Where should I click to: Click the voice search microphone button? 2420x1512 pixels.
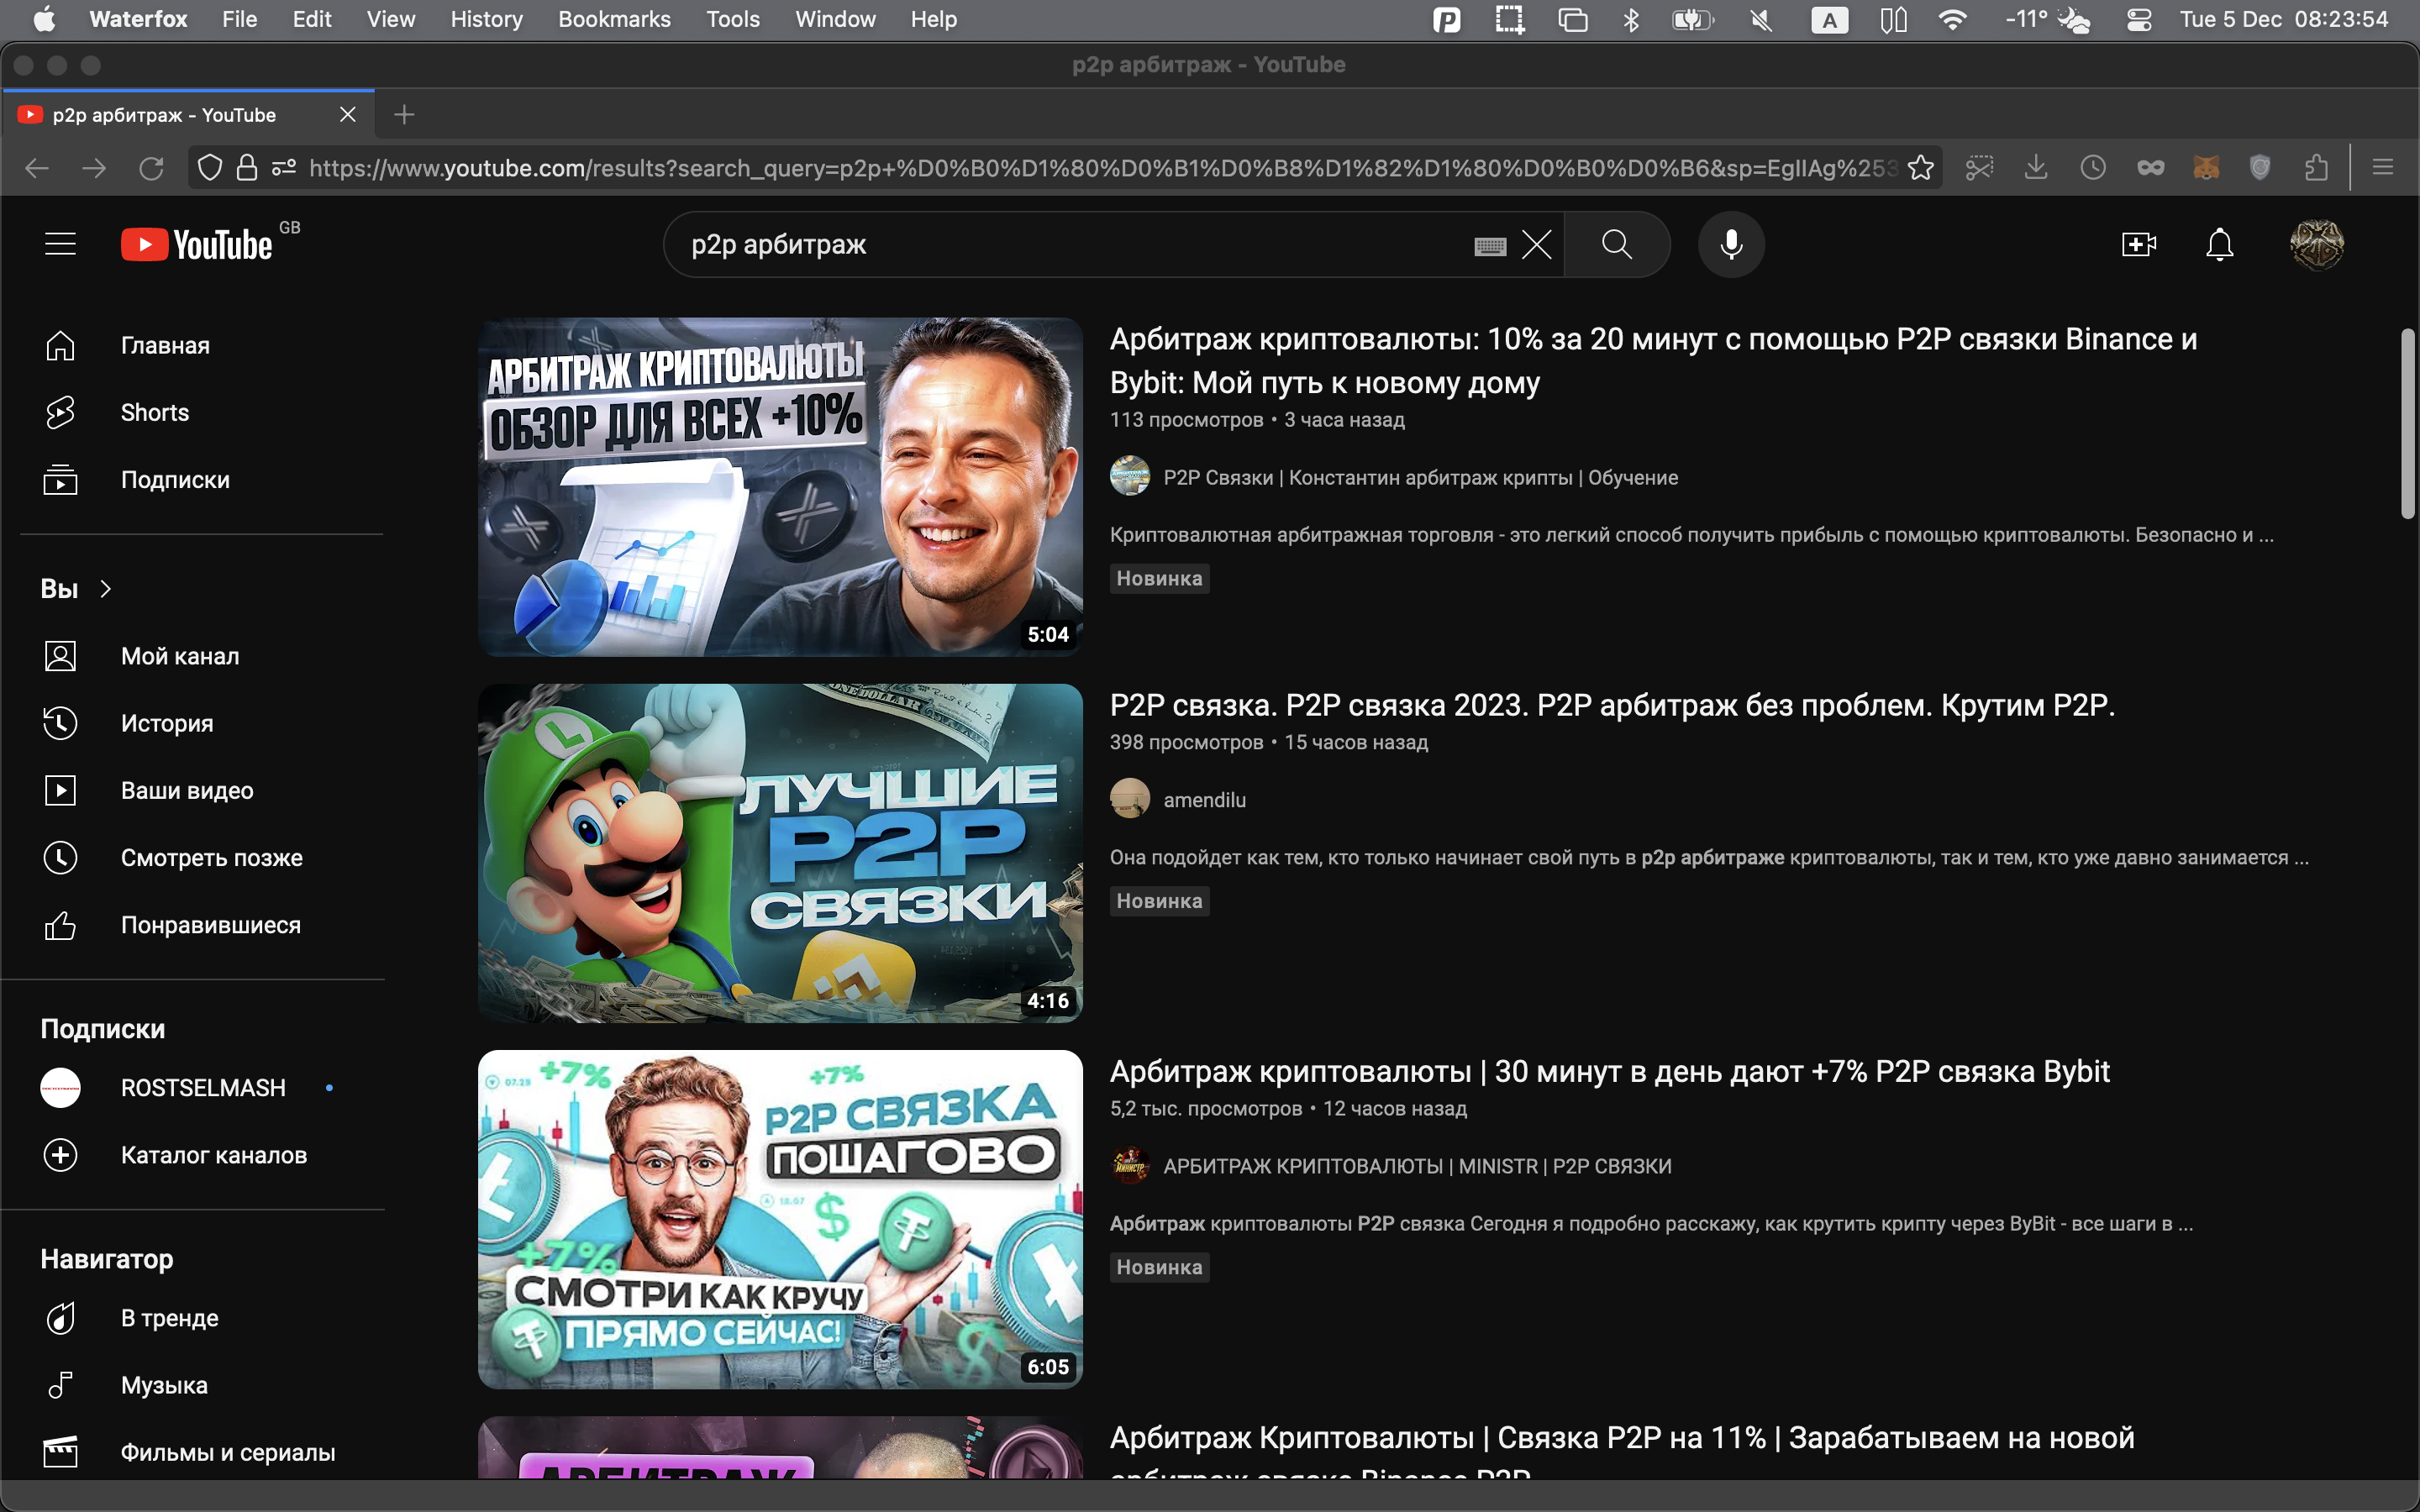(1731, 244)
